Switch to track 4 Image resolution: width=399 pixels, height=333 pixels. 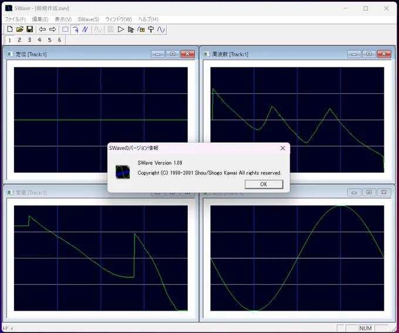click(39, 40)
